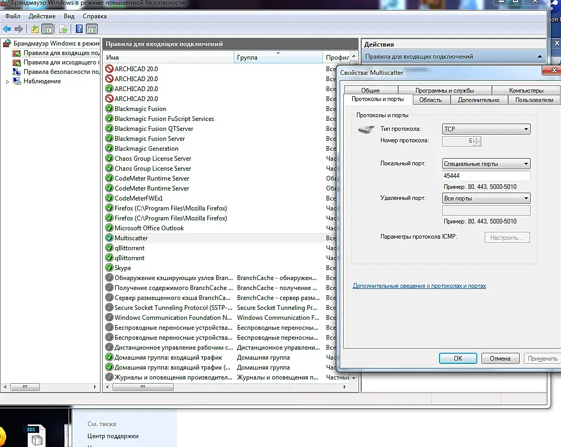
Task: Sort rules by the Группа column header
Action: 278,57
